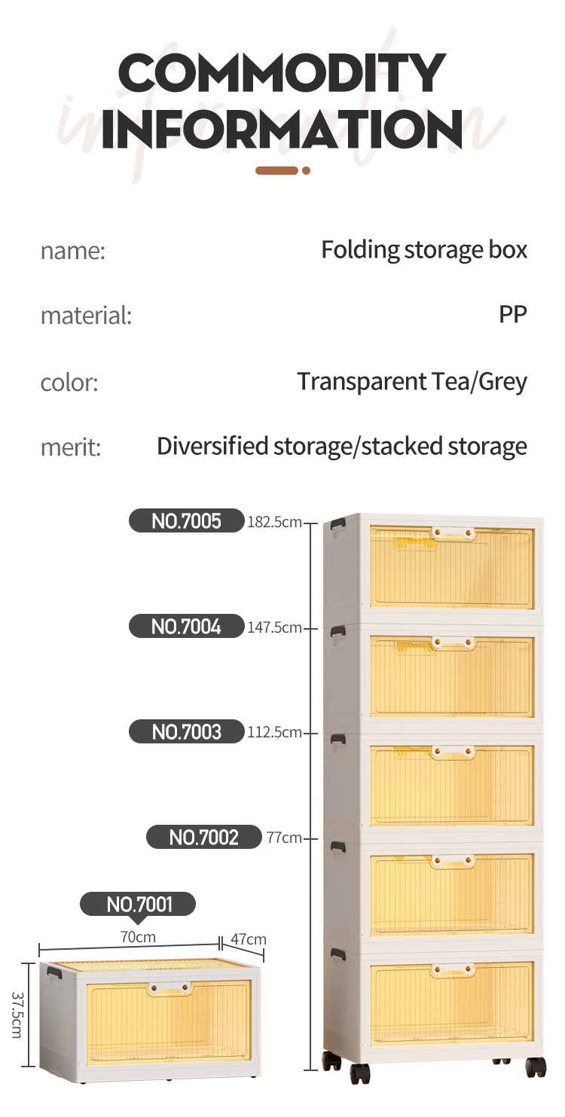Click the 37.5cm height dimension

pos(17,1015)
